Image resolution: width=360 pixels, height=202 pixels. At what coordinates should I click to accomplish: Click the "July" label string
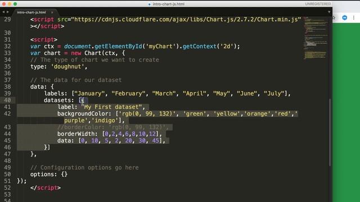[x=274, y=94]
